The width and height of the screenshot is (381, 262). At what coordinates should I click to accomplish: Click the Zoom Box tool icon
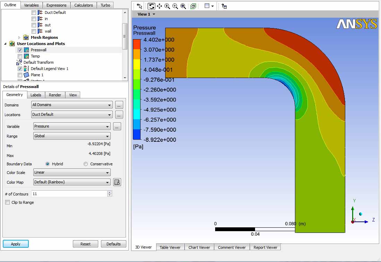175,6
